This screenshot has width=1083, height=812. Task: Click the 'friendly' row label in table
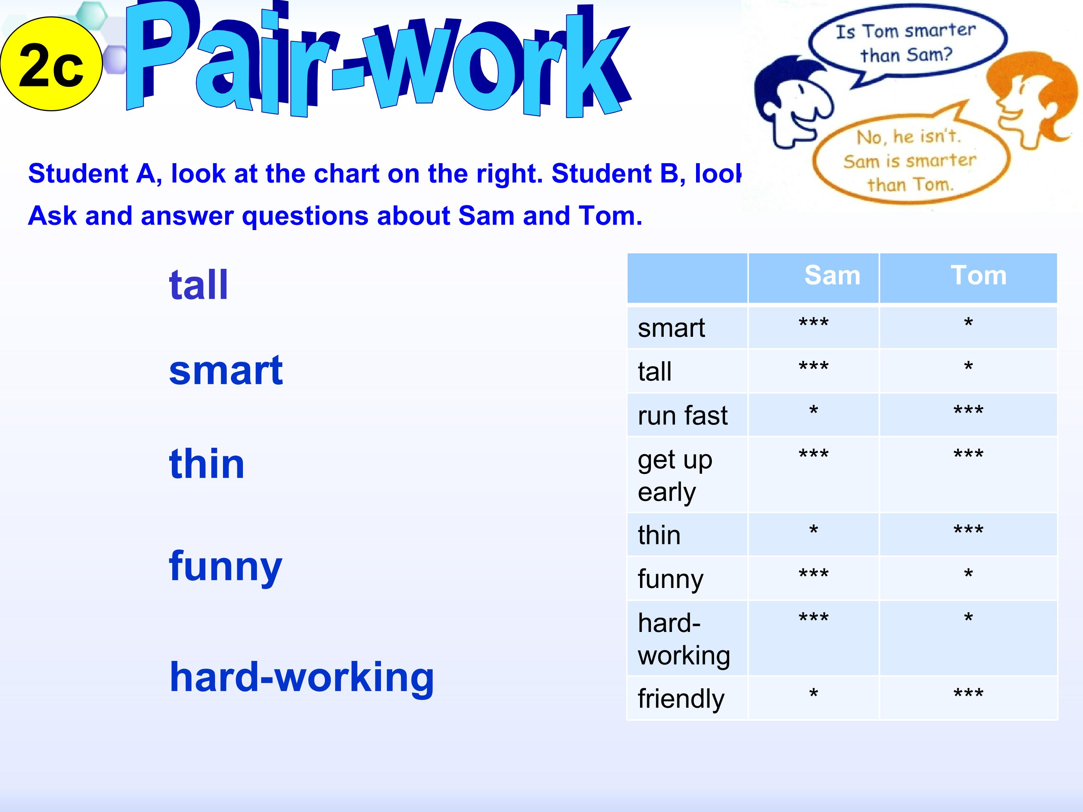click(x=681, y=698)
